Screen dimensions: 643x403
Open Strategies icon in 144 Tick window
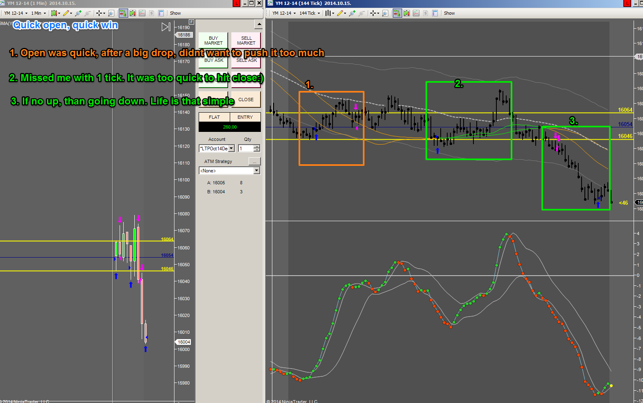(x=426, y=13)
